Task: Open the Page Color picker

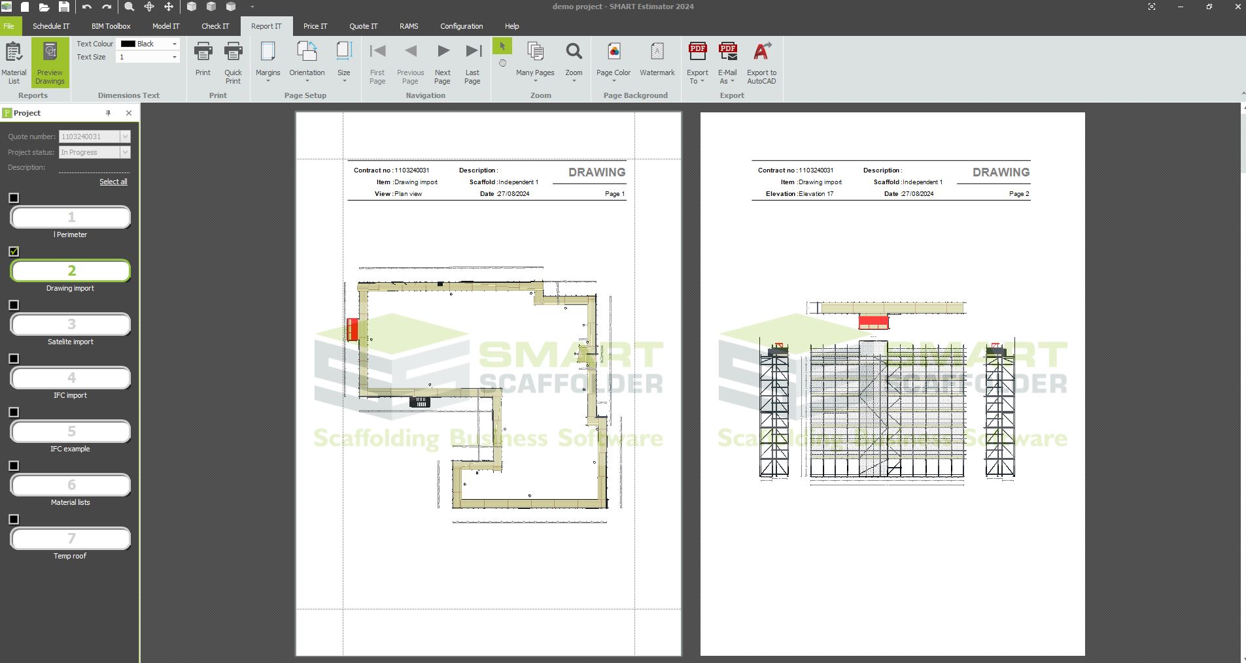Action: tap(614, 63)
